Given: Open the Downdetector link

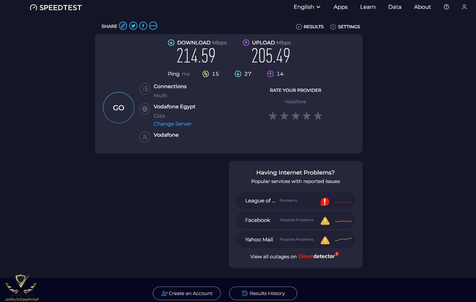Looking at the screenshot, I should pyautogui.click(x=318, y=256).
